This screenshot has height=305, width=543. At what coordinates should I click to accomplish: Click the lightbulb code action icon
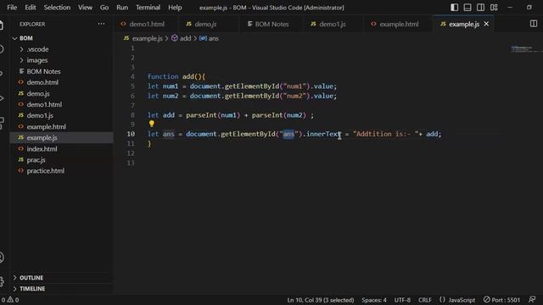click(x=151, y=124)
